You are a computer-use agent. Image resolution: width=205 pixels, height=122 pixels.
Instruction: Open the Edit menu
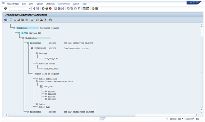(24, 4)
